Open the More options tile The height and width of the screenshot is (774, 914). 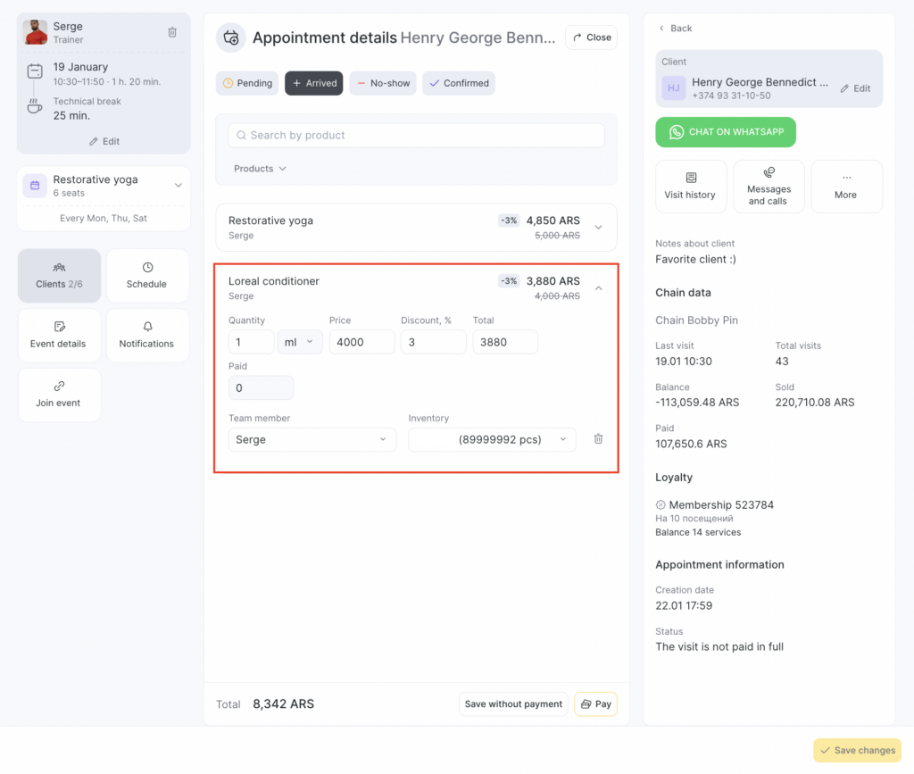click(846, 187)
